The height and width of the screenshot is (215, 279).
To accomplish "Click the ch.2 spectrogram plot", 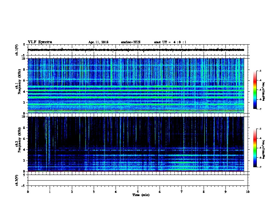I will pyautogui.click(x=136, y=144).
